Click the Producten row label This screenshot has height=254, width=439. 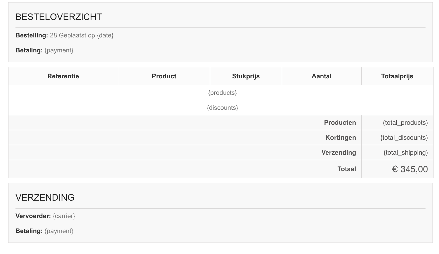340,123
